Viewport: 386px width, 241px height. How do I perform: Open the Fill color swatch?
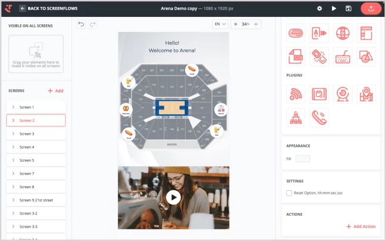303,159
